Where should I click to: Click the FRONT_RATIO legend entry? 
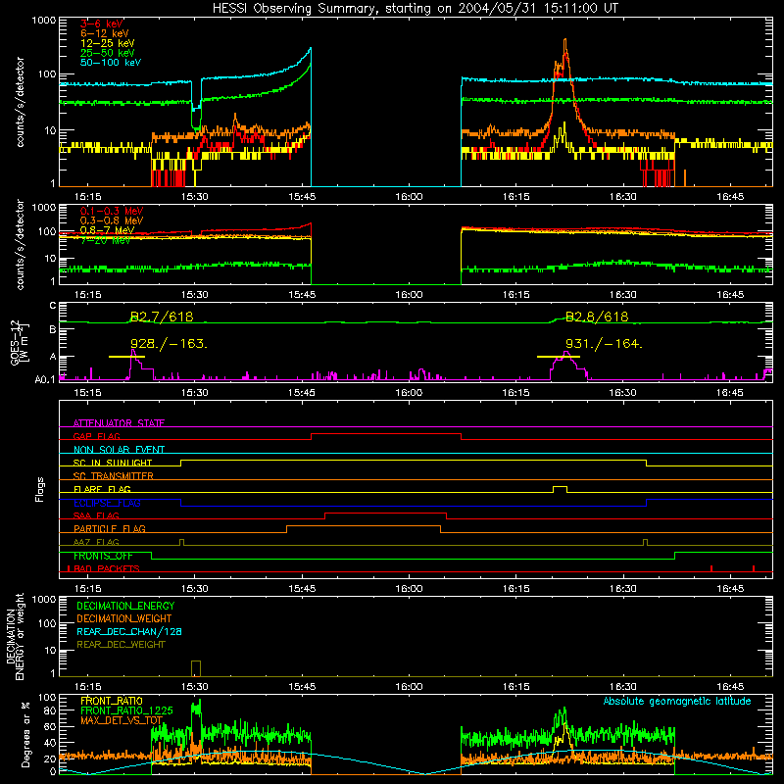pos(112,701)
